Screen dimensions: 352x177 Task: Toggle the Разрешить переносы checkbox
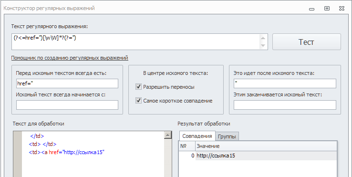(x=138, y=87)
